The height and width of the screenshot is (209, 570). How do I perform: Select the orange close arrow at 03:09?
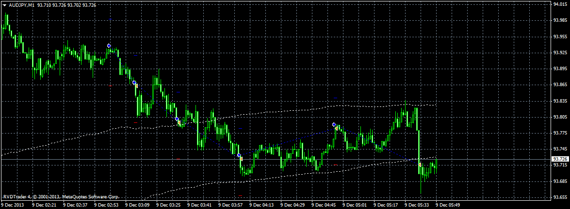click(x=136, y=85)
